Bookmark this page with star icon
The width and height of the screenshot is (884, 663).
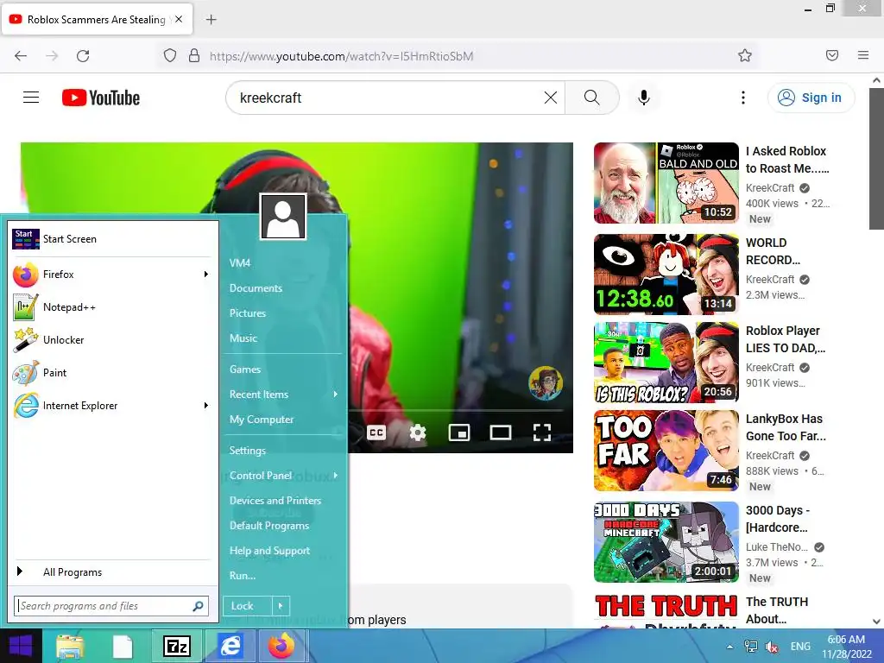pos(745,55)
